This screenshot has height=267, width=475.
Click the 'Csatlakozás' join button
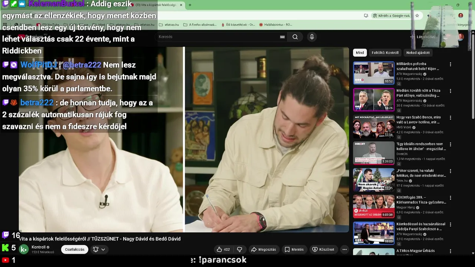(75, 250)
